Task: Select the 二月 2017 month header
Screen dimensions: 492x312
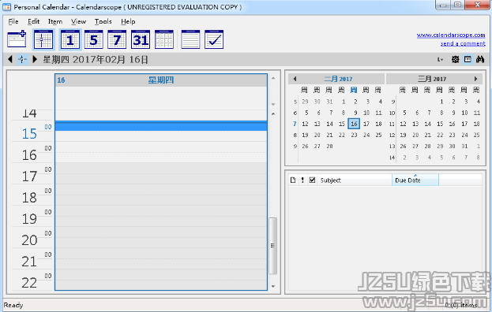Action: 338,79
